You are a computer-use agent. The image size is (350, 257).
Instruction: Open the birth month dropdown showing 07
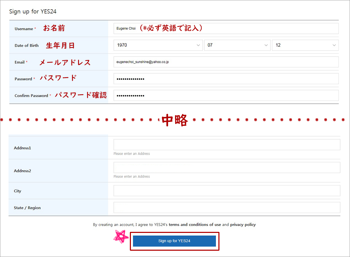click(237, 45)
